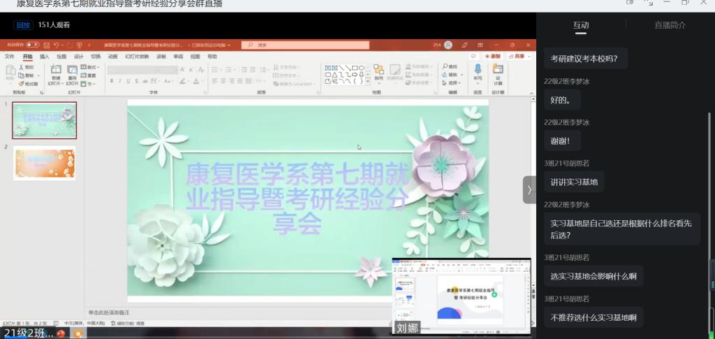Click the Reuse Slides icon

[73, 70]
